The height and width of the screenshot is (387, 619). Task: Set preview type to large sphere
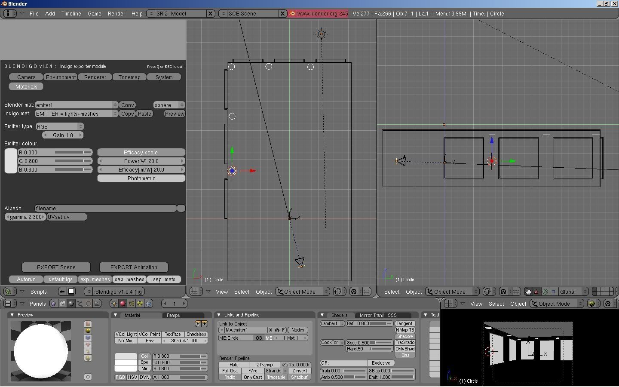tap(88, 358)
